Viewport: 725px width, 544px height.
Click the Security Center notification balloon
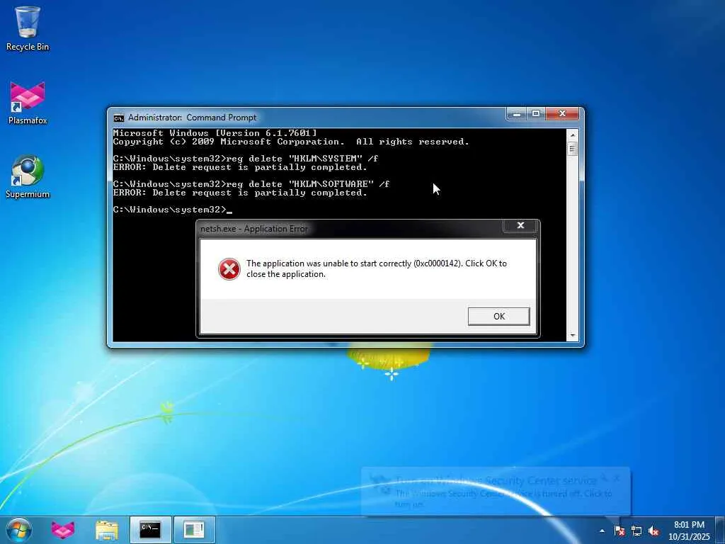tap(495, 492)
